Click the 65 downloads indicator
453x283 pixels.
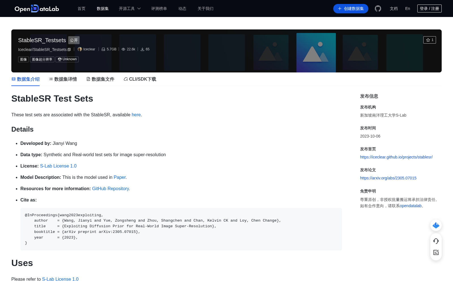[145, 49]
